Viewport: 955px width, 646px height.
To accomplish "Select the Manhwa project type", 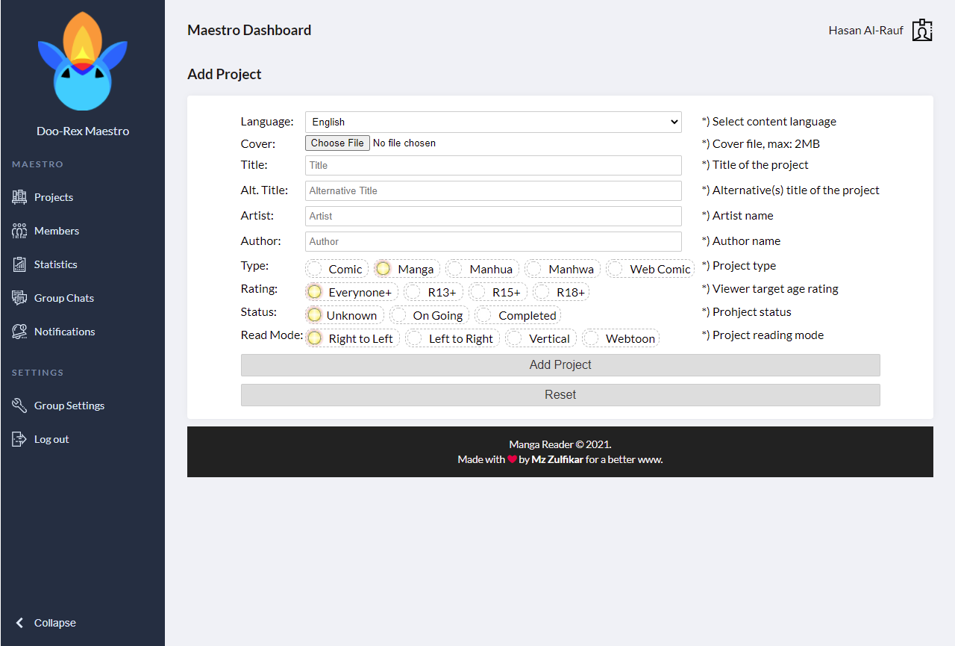I will pos(562,268).
